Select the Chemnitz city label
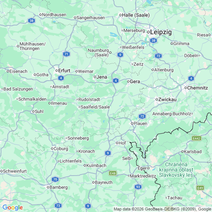This screenshot has height=212, width=212. click(x=197, y=88)
